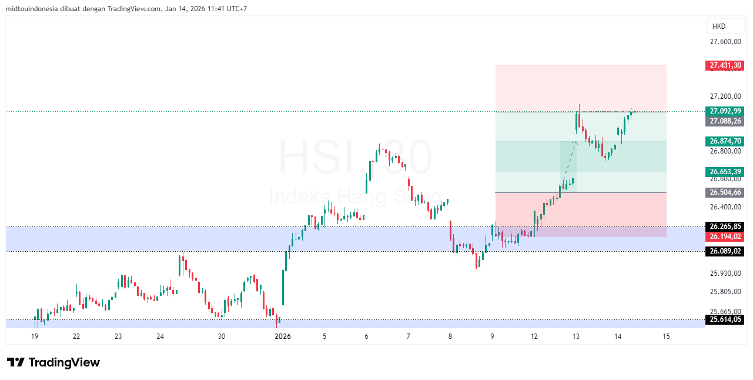
Task: Click date 19 on the time axis
Action: [x=35, y=336]
